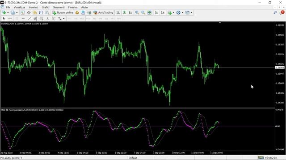This screenshot has width=286, height=160.
Task: Select the Fibonacci retracement tool
Action: [42, 19]
